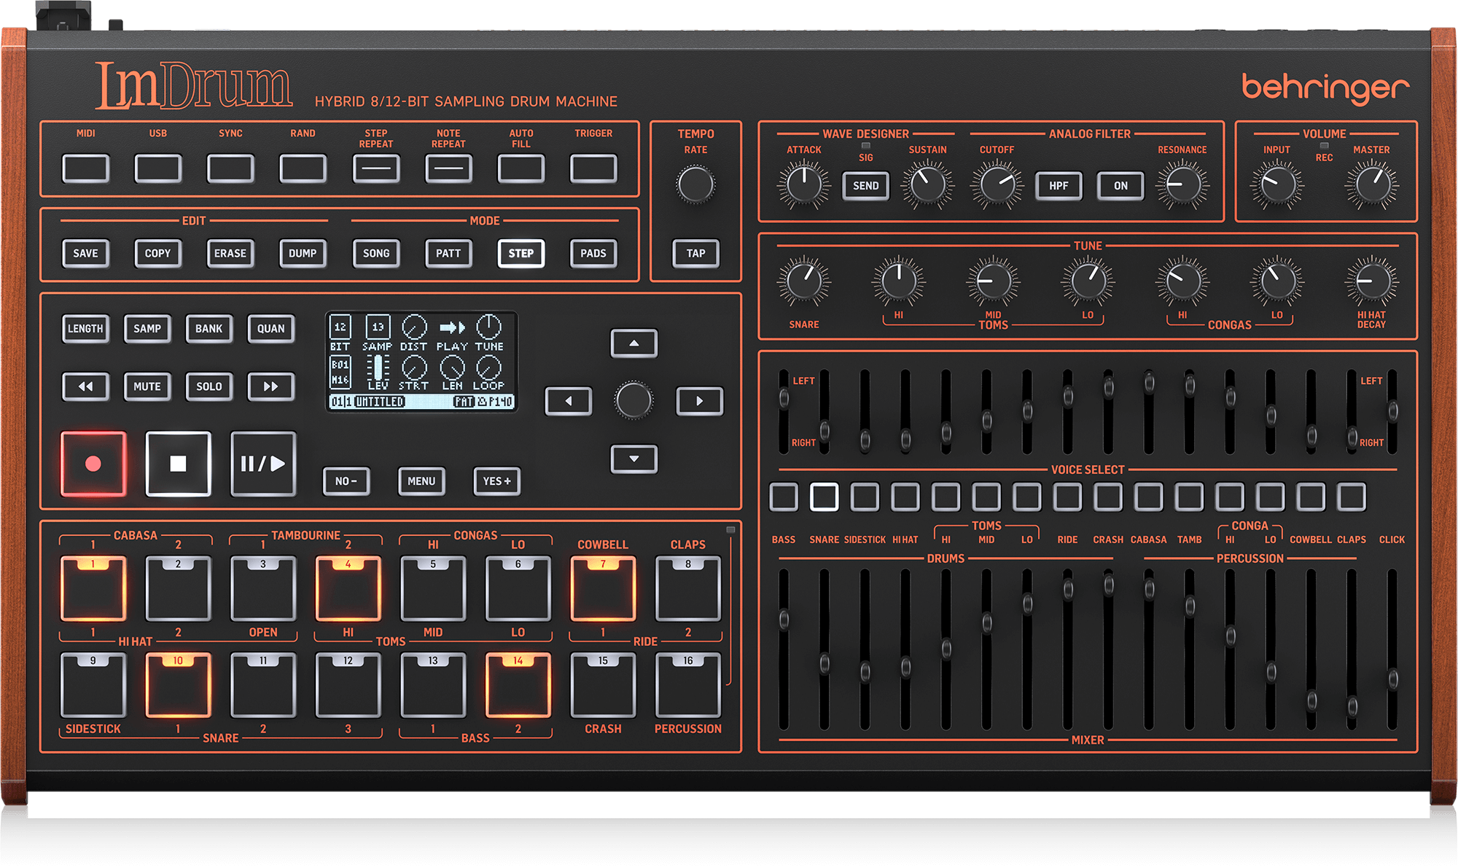Click the NO - button
The width and height of the screenshot is (1458, 867).
pyautogui.click(x=346, y=481)
